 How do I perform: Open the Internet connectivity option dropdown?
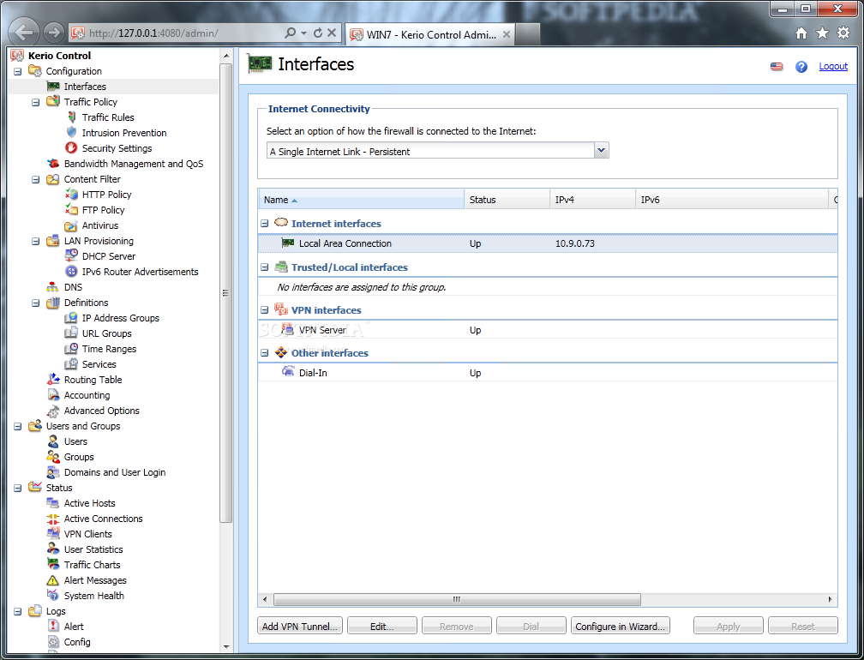click(x=601, y=150)
